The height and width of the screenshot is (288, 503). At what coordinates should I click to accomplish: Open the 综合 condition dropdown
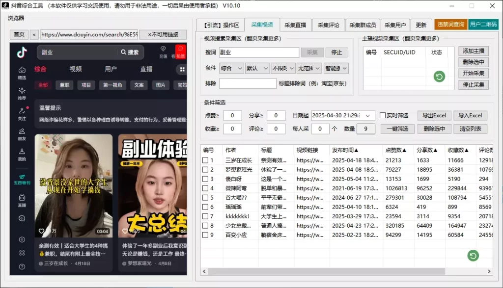click(x=231, y=68)
